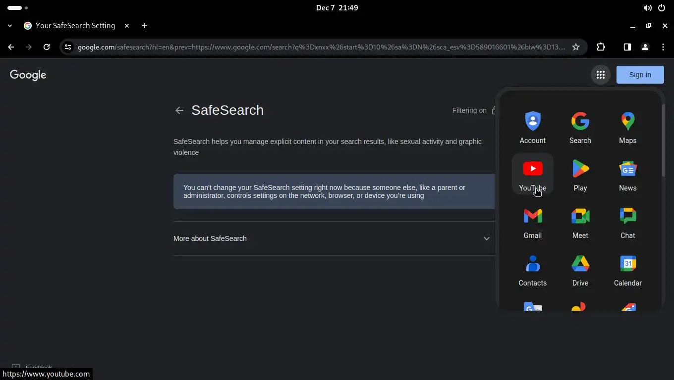
Task: Open the Account app in the launcher
Action: click(532, 128)
